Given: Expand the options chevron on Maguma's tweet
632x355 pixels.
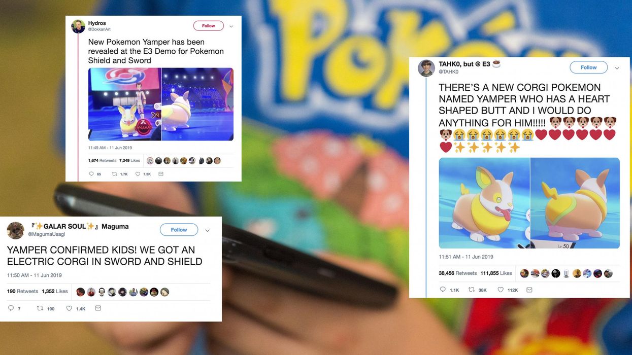Looking at the screenshot, I should coord(207,230).
